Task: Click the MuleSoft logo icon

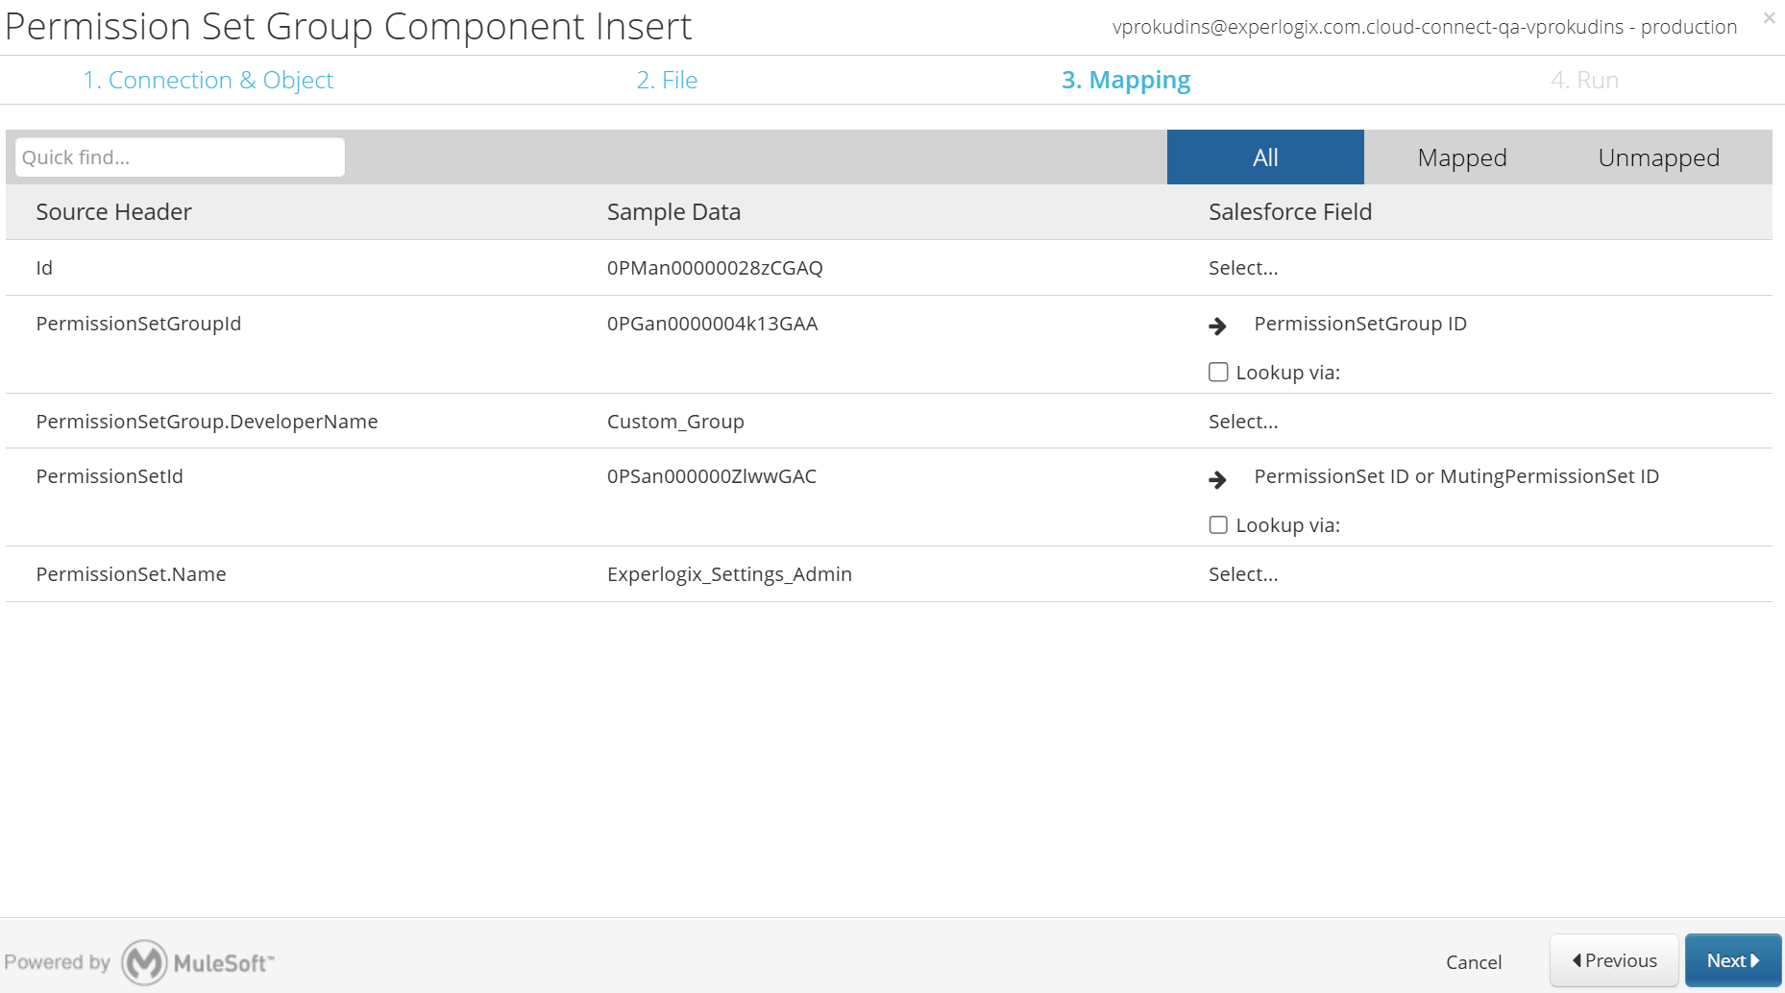Action: coord(145,962)
